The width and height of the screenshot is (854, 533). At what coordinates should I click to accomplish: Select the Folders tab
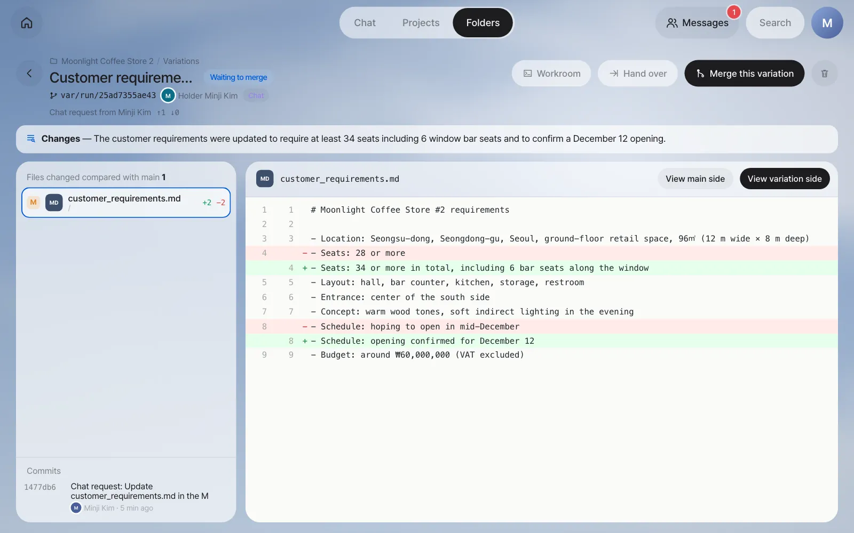[483, 23]
